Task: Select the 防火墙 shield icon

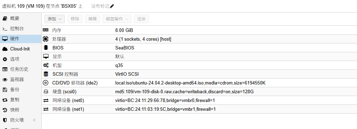Action: (x=5, y=120)
